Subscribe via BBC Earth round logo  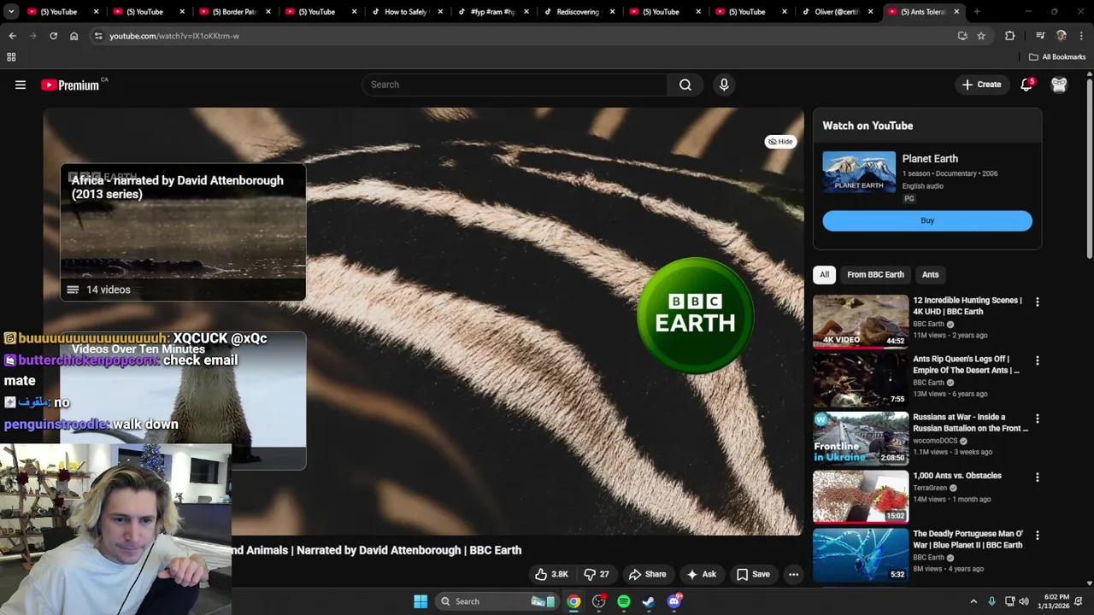695,315
